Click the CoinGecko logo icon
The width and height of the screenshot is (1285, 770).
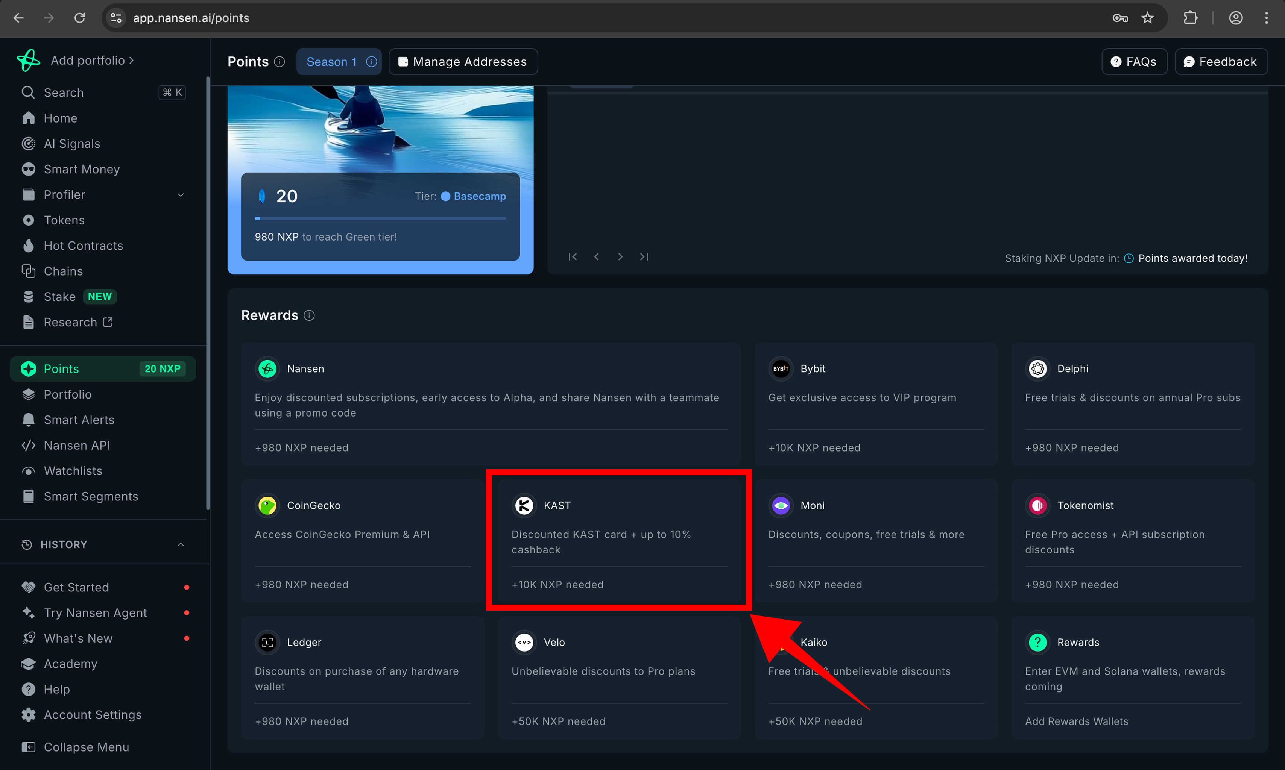click(x=267, y=505)
